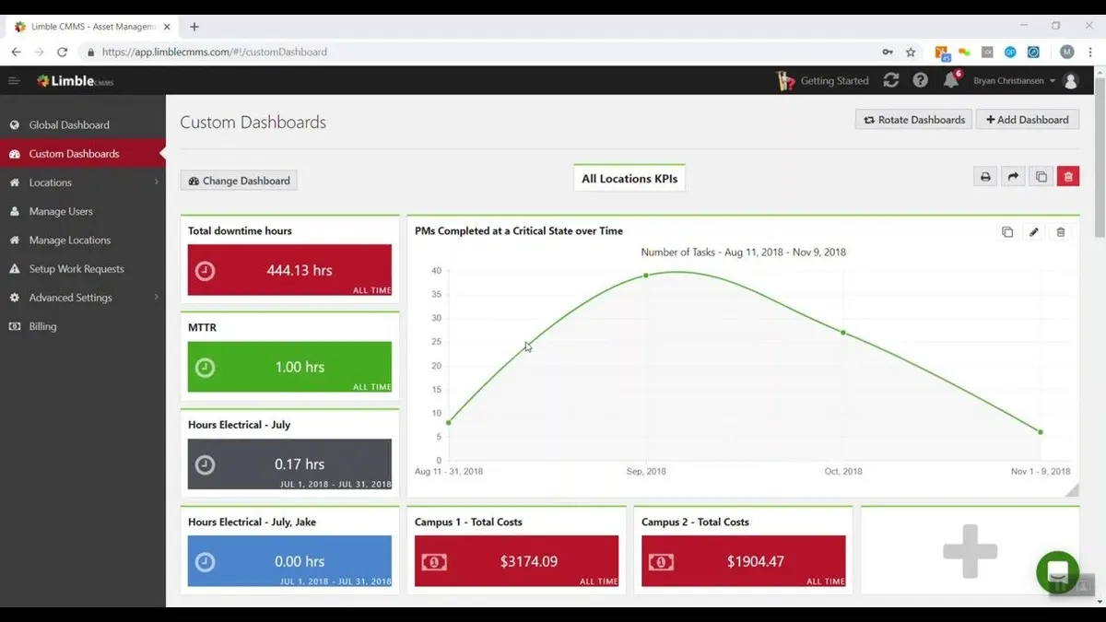This screenshot has width=1106, height=622.
Task: Click the orange extension with 45 badge
Action: (942, 53)
